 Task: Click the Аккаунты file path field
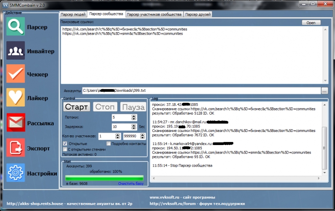tap(201, 90)
